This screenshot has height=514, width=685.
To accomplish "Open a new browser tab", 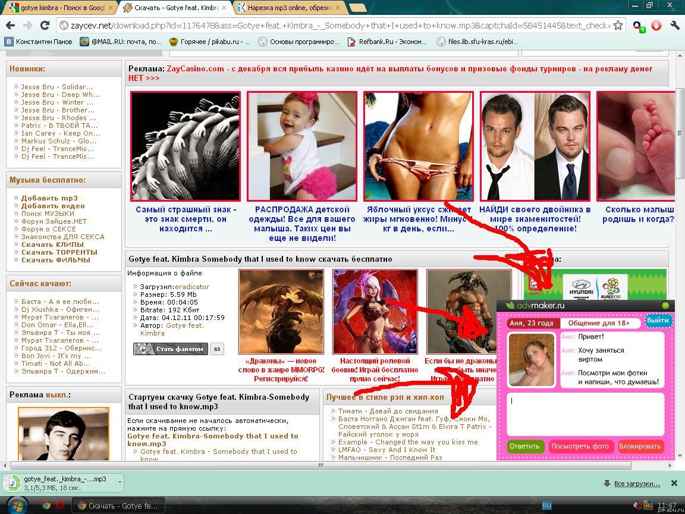I will pyautogui.click(x=357, y=8).
